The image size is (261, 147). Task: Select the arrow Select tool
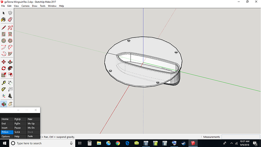click(x=4, y=13)
